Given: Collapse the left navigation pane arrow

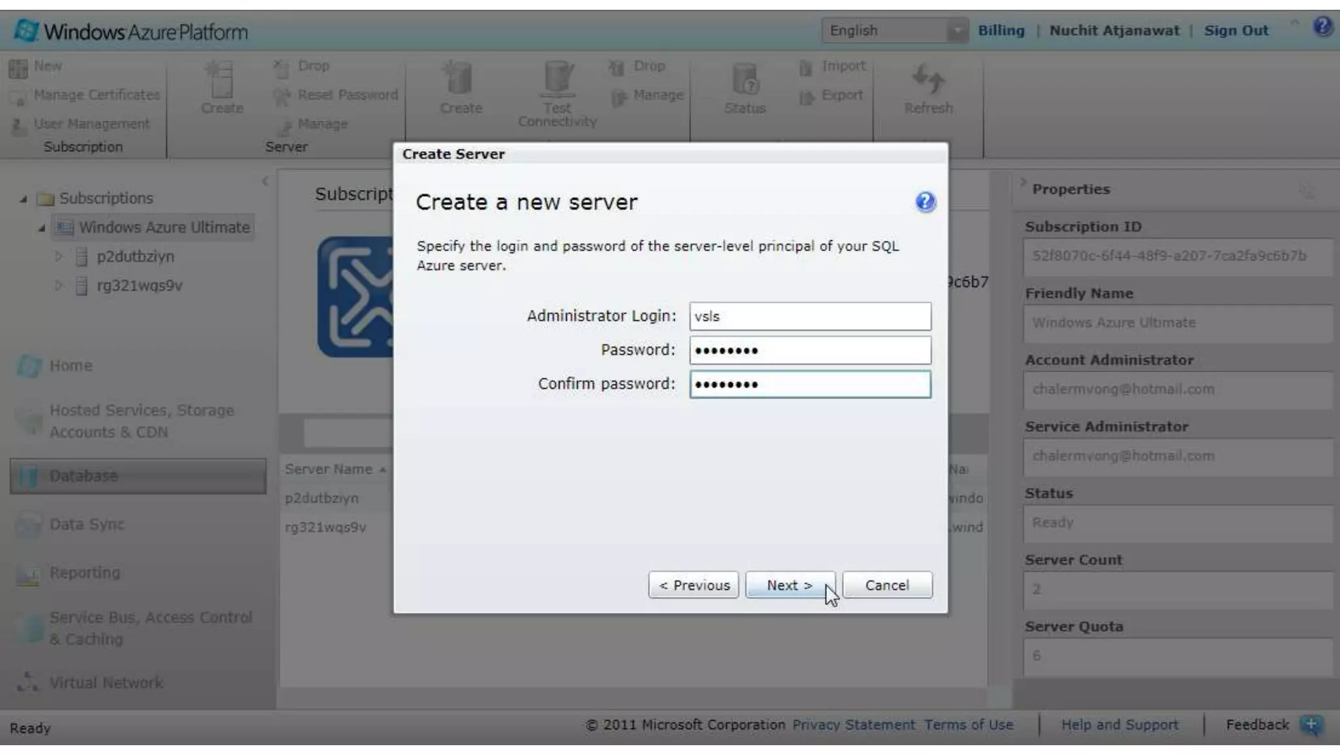Looking at the screenshot, I should [265, 181].
